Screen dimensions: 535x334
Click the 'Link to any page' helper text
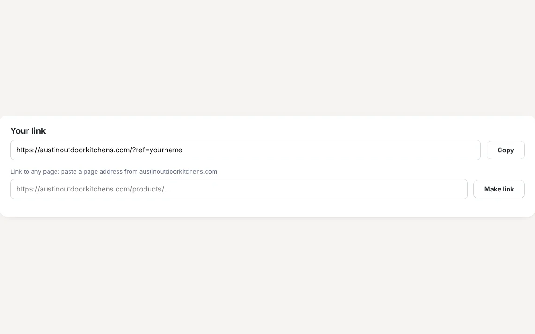pos(114,171)
